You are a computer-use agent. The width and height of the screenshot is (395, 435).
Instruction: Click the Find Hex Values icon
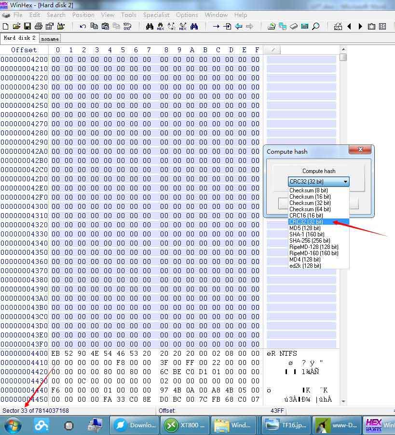tap(161, 27)
